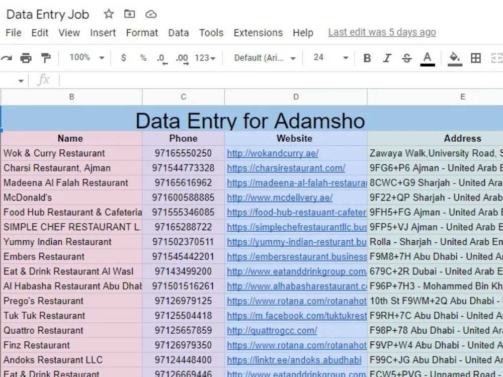
Task: Select column B header
Action: [71, 97]
